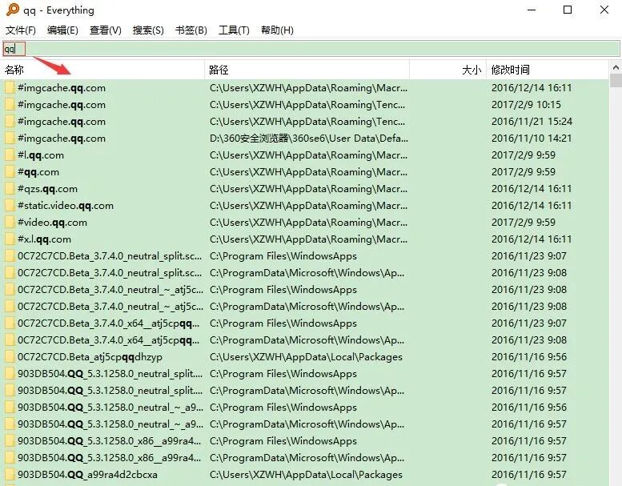
Task: Click folder icon of #imgcache.qq.com dated 2017/2/9 10:15
Action: [x=10, y=105]
